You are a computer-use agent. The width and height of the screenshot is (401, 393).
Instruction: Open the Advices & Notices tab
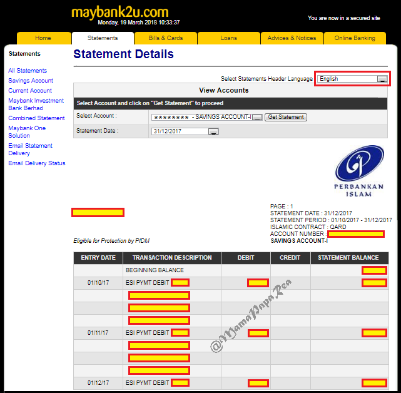point(292,38)
